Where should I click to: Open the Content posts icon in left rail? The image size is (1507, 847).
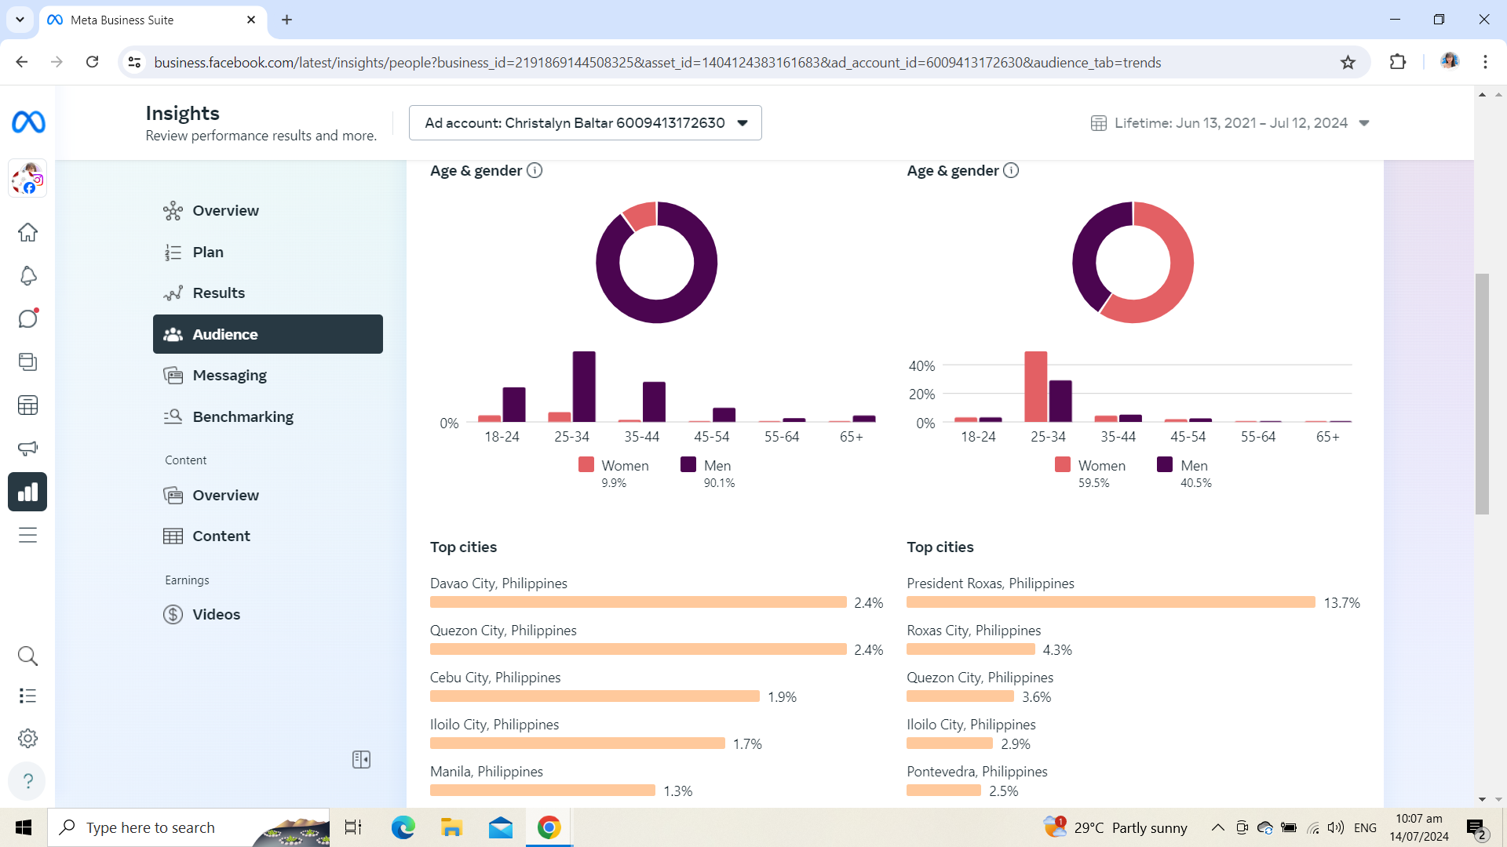click(27, 362)
